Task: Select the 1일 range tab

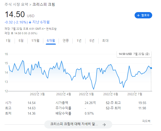Action: pos(8,41)
